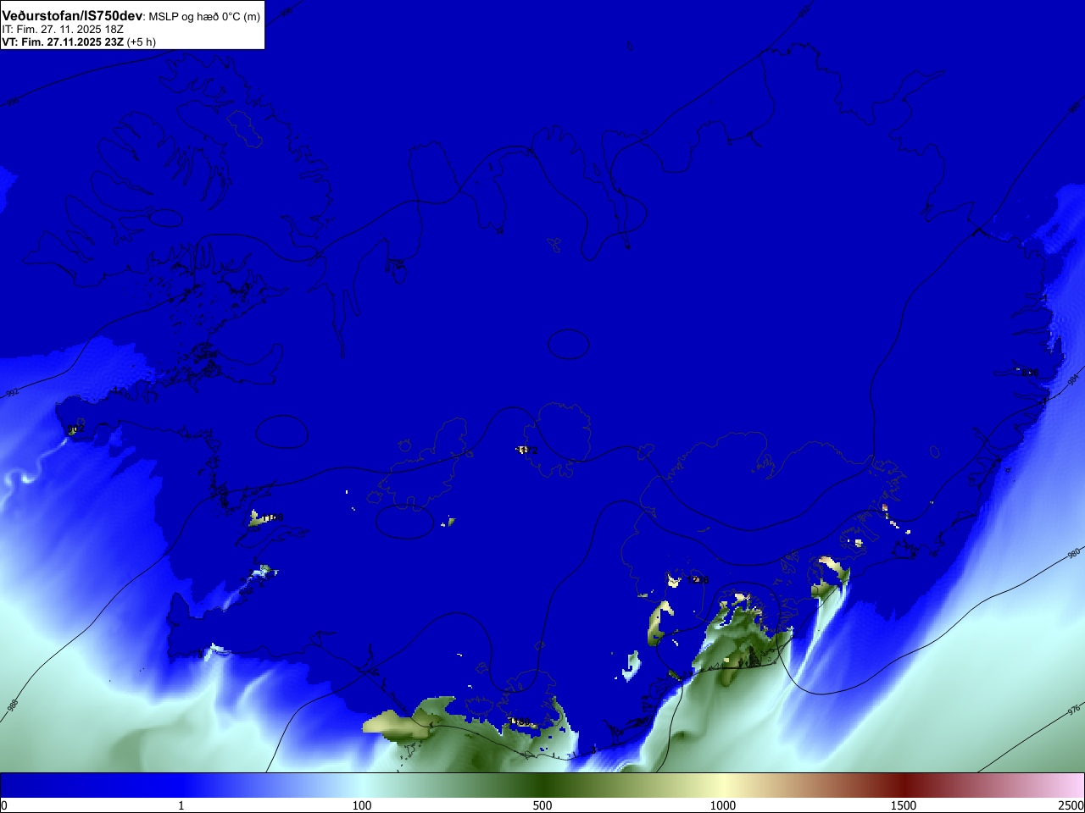Click the '100' label on the color scale
Image resolution: width=1085 pixels, height=813 pixels.
(362, 805)
